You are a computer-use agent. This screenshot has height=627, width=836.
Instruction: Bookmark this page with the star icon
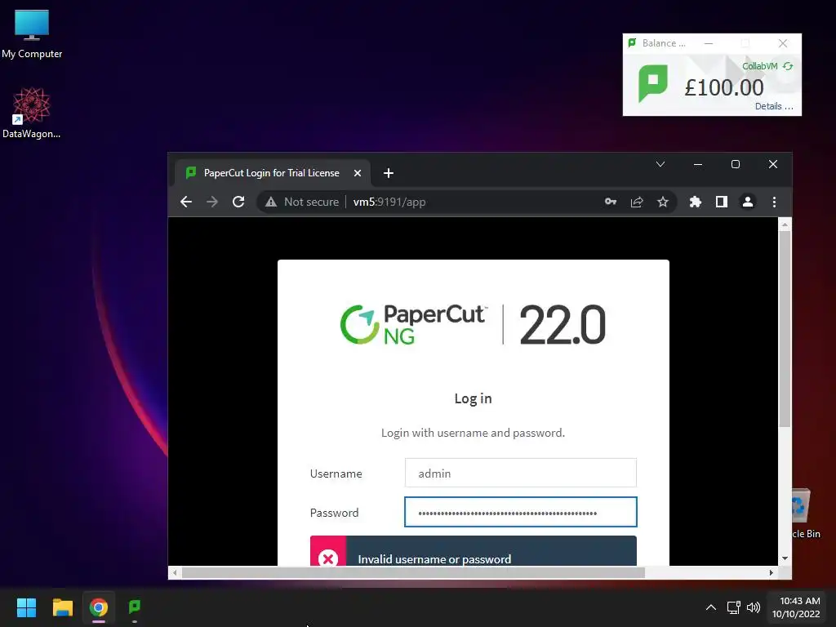click(663, 202)
